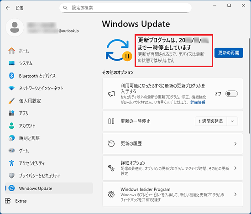Click the pause bars icon

[111, 121]
